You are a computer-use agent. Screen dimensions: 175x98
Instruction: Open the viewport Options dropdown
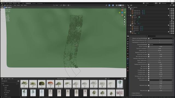point(123,7)
